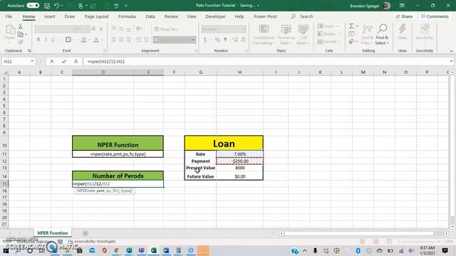Click the NPER Function sheet tab
The image size is (456, 256).
pos(52,233)
